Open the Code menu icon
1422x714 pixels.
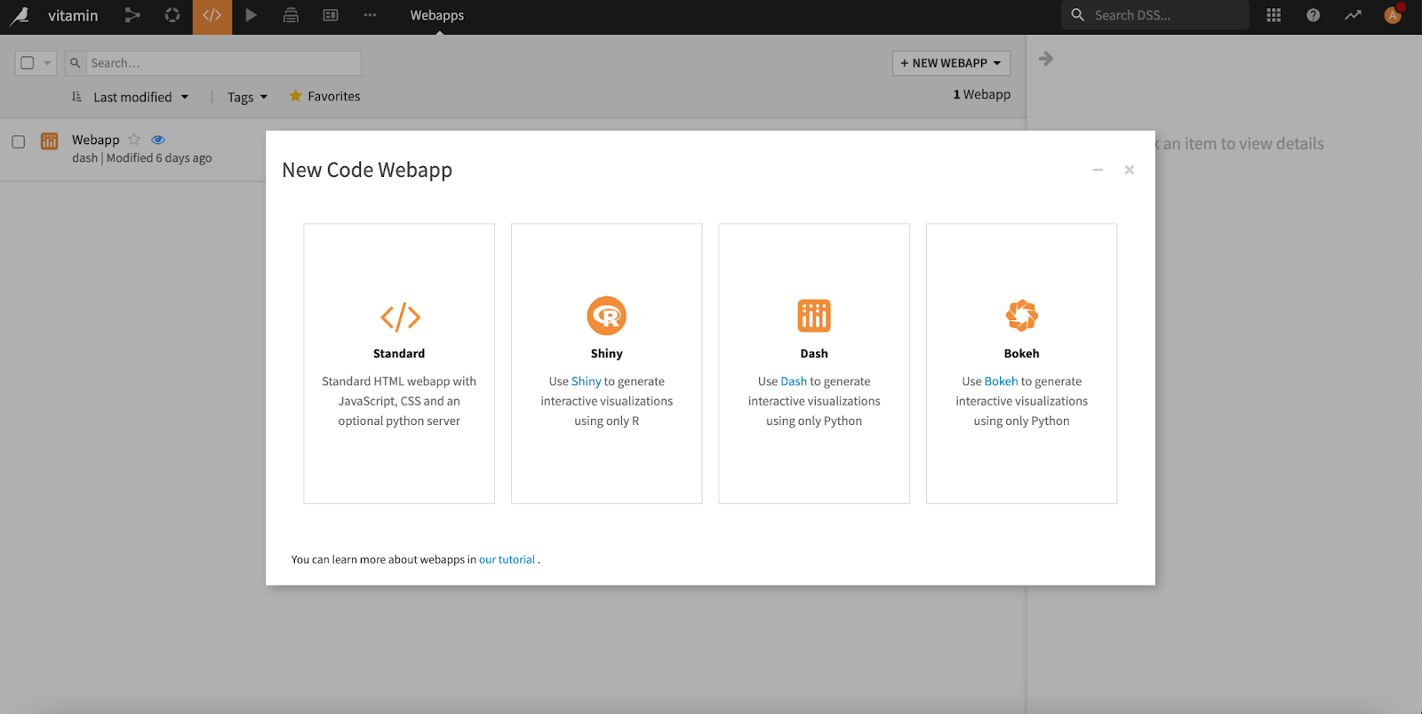(212, 15)
